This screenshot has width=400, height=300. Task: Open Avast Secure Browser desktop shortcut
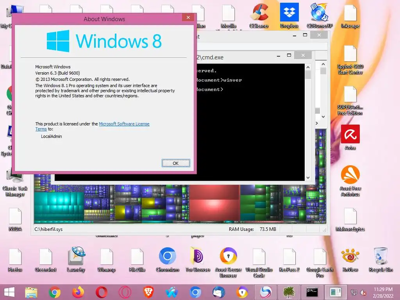[x=228, y=263]
